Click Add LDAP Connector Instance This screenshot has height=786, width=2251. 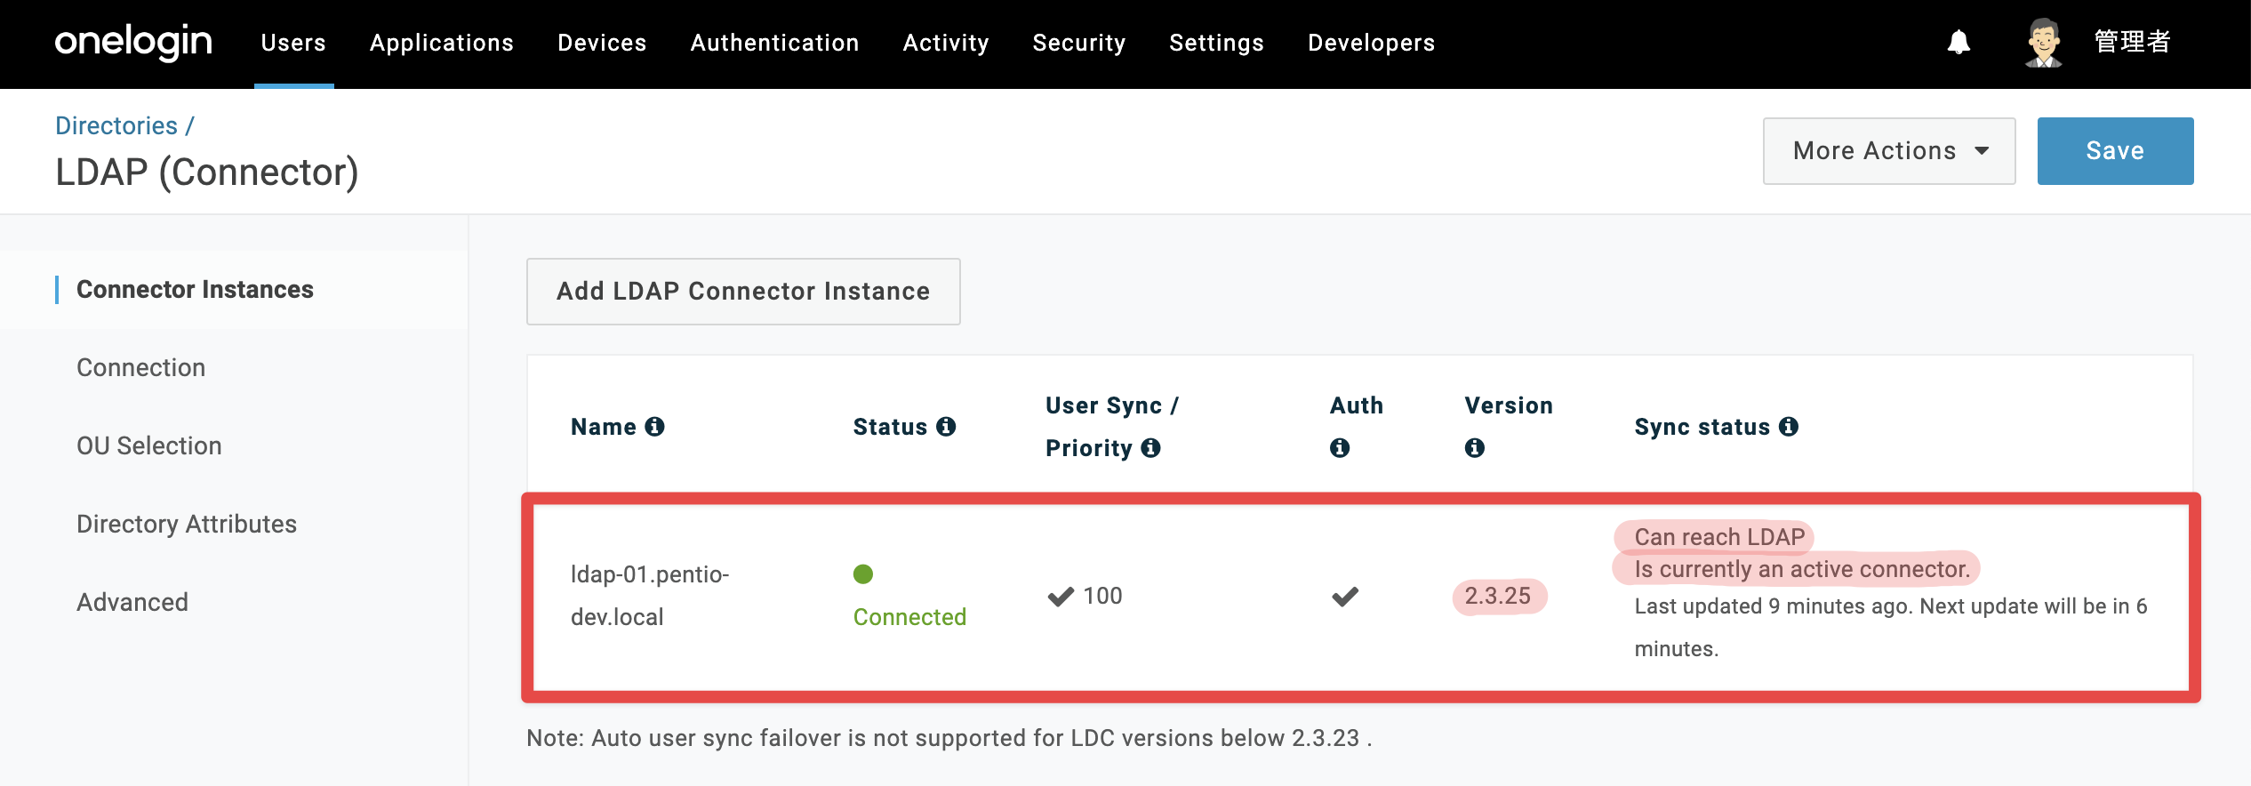tap(743, 292)
